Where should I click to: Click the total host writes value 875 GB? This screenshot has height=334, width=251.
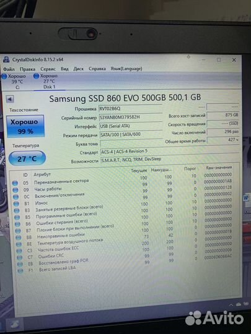[x=223, y=115]
